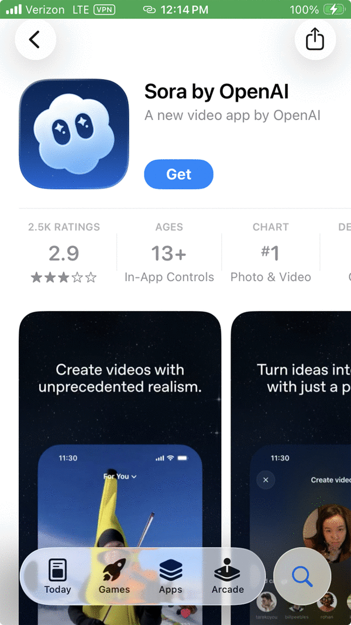Open the Ages 13+ info
Viewport: 351px width, 625px height.
tap(169, 253)
